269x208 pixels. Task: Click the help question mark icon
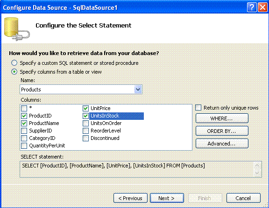tap(252, 7)
